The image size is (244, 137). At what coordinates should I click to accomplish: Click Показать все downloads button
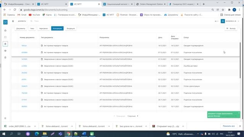(229, 126)
